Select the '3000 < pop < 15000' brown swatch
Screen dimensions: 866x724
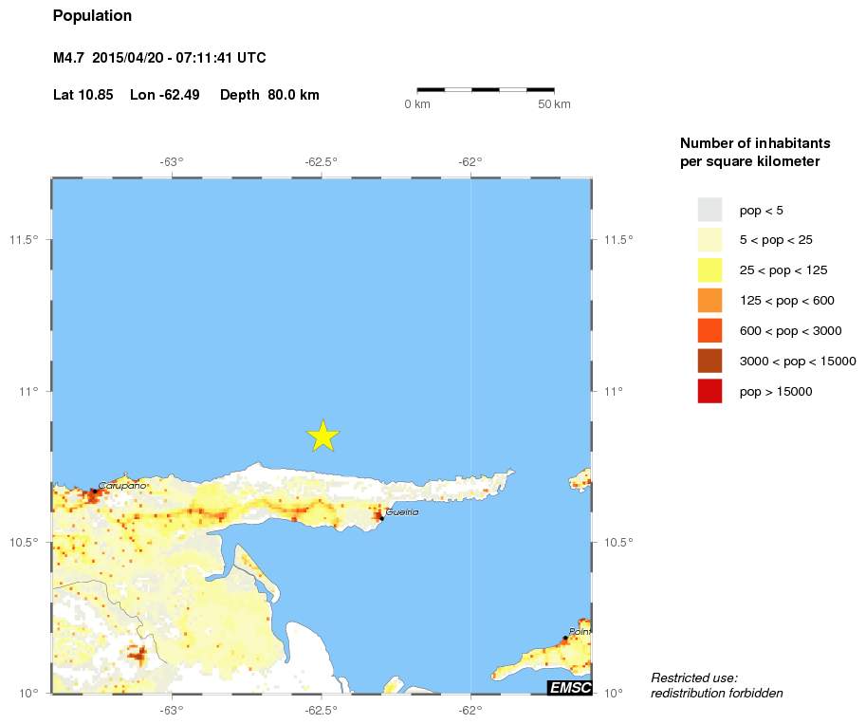[x=709, y=361]
